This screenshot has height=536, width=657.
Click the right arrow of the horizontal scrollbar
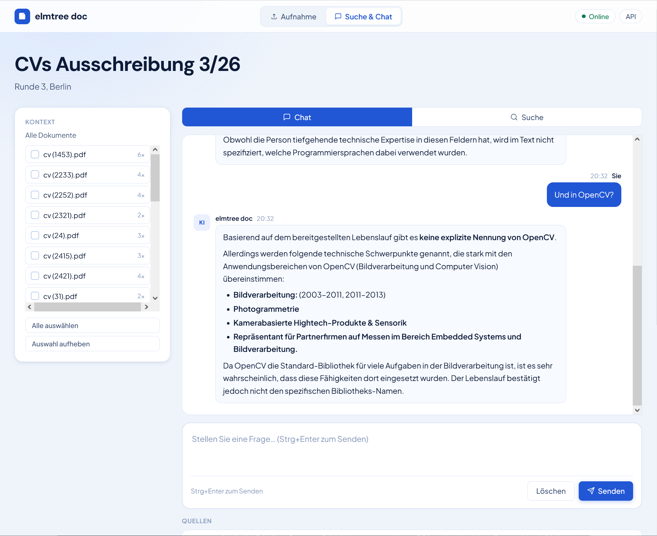pyautogui.click(x=146, y=307)
